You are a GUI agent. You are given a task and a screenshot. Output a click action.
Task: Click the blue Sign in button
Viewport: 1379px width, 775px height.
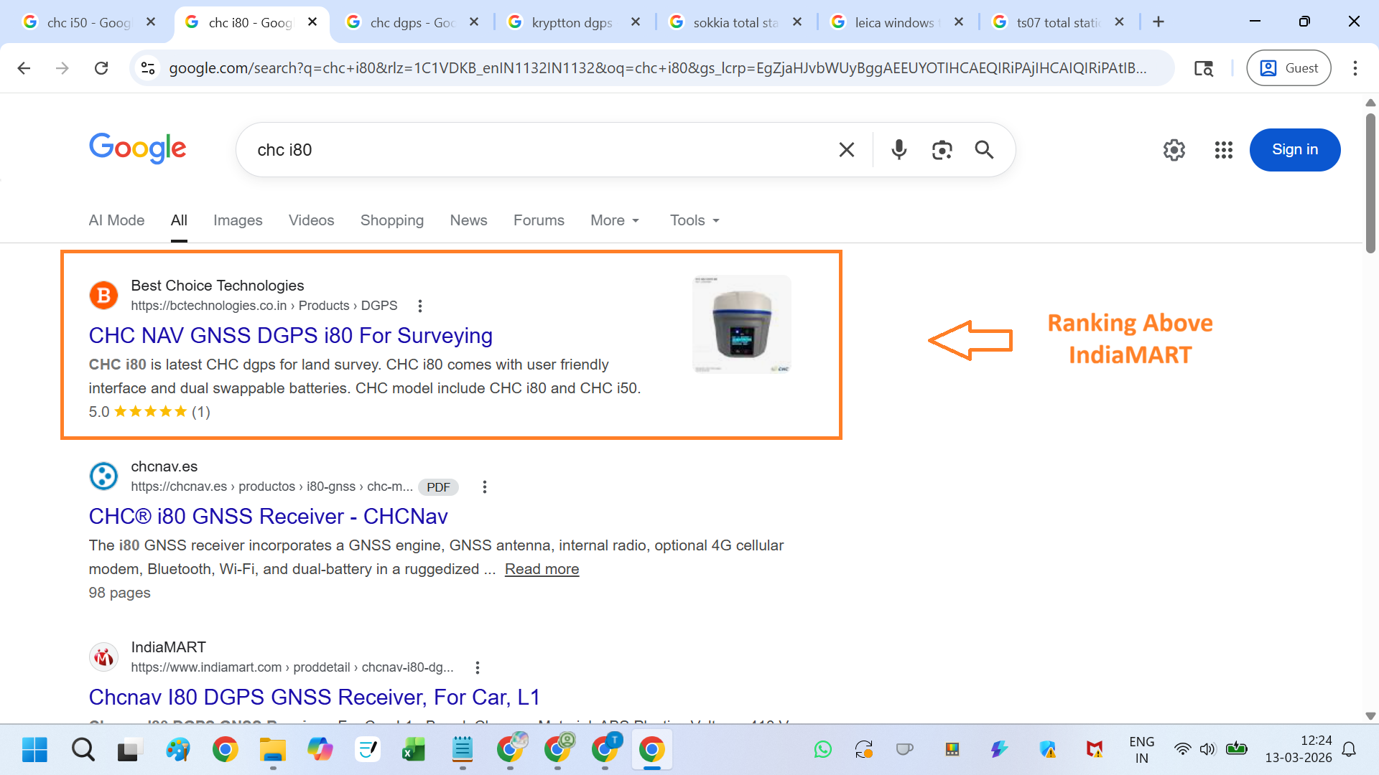pos(1294,149)
